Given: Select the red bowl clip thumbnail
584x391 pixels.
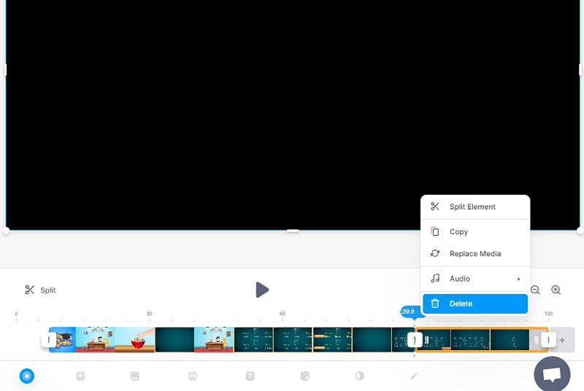Looking at the screenshot, I should [x=135, y=340].
